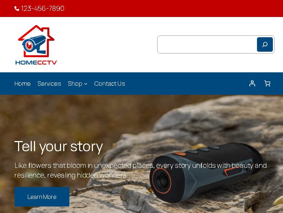Click the Tell your story heading
The width and height of the screenshot is (283, 213).
(x=59, y=146)
